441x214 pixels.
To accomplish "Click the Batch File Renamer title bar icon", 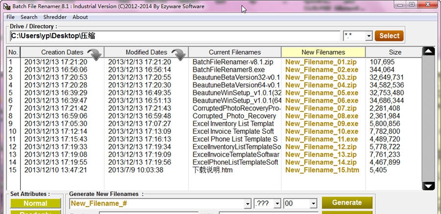I will [7, 6].
